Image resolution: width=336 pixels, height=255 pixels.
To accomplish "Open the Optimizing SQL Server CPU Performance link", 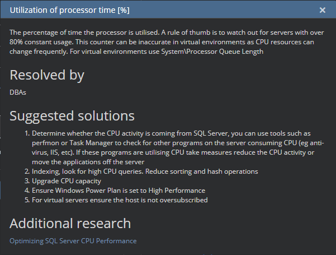I will click(73, 241).
